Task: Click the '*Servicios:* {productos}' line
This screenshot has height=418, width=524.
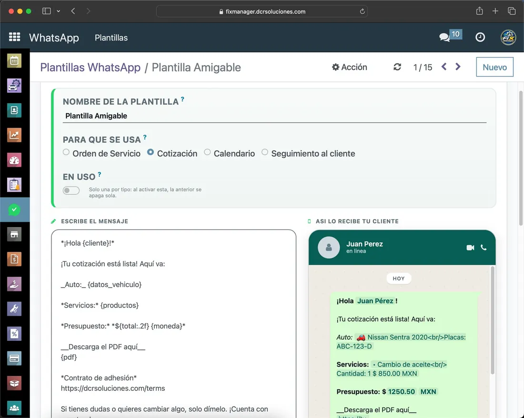Action: click(x=100, y=305)
